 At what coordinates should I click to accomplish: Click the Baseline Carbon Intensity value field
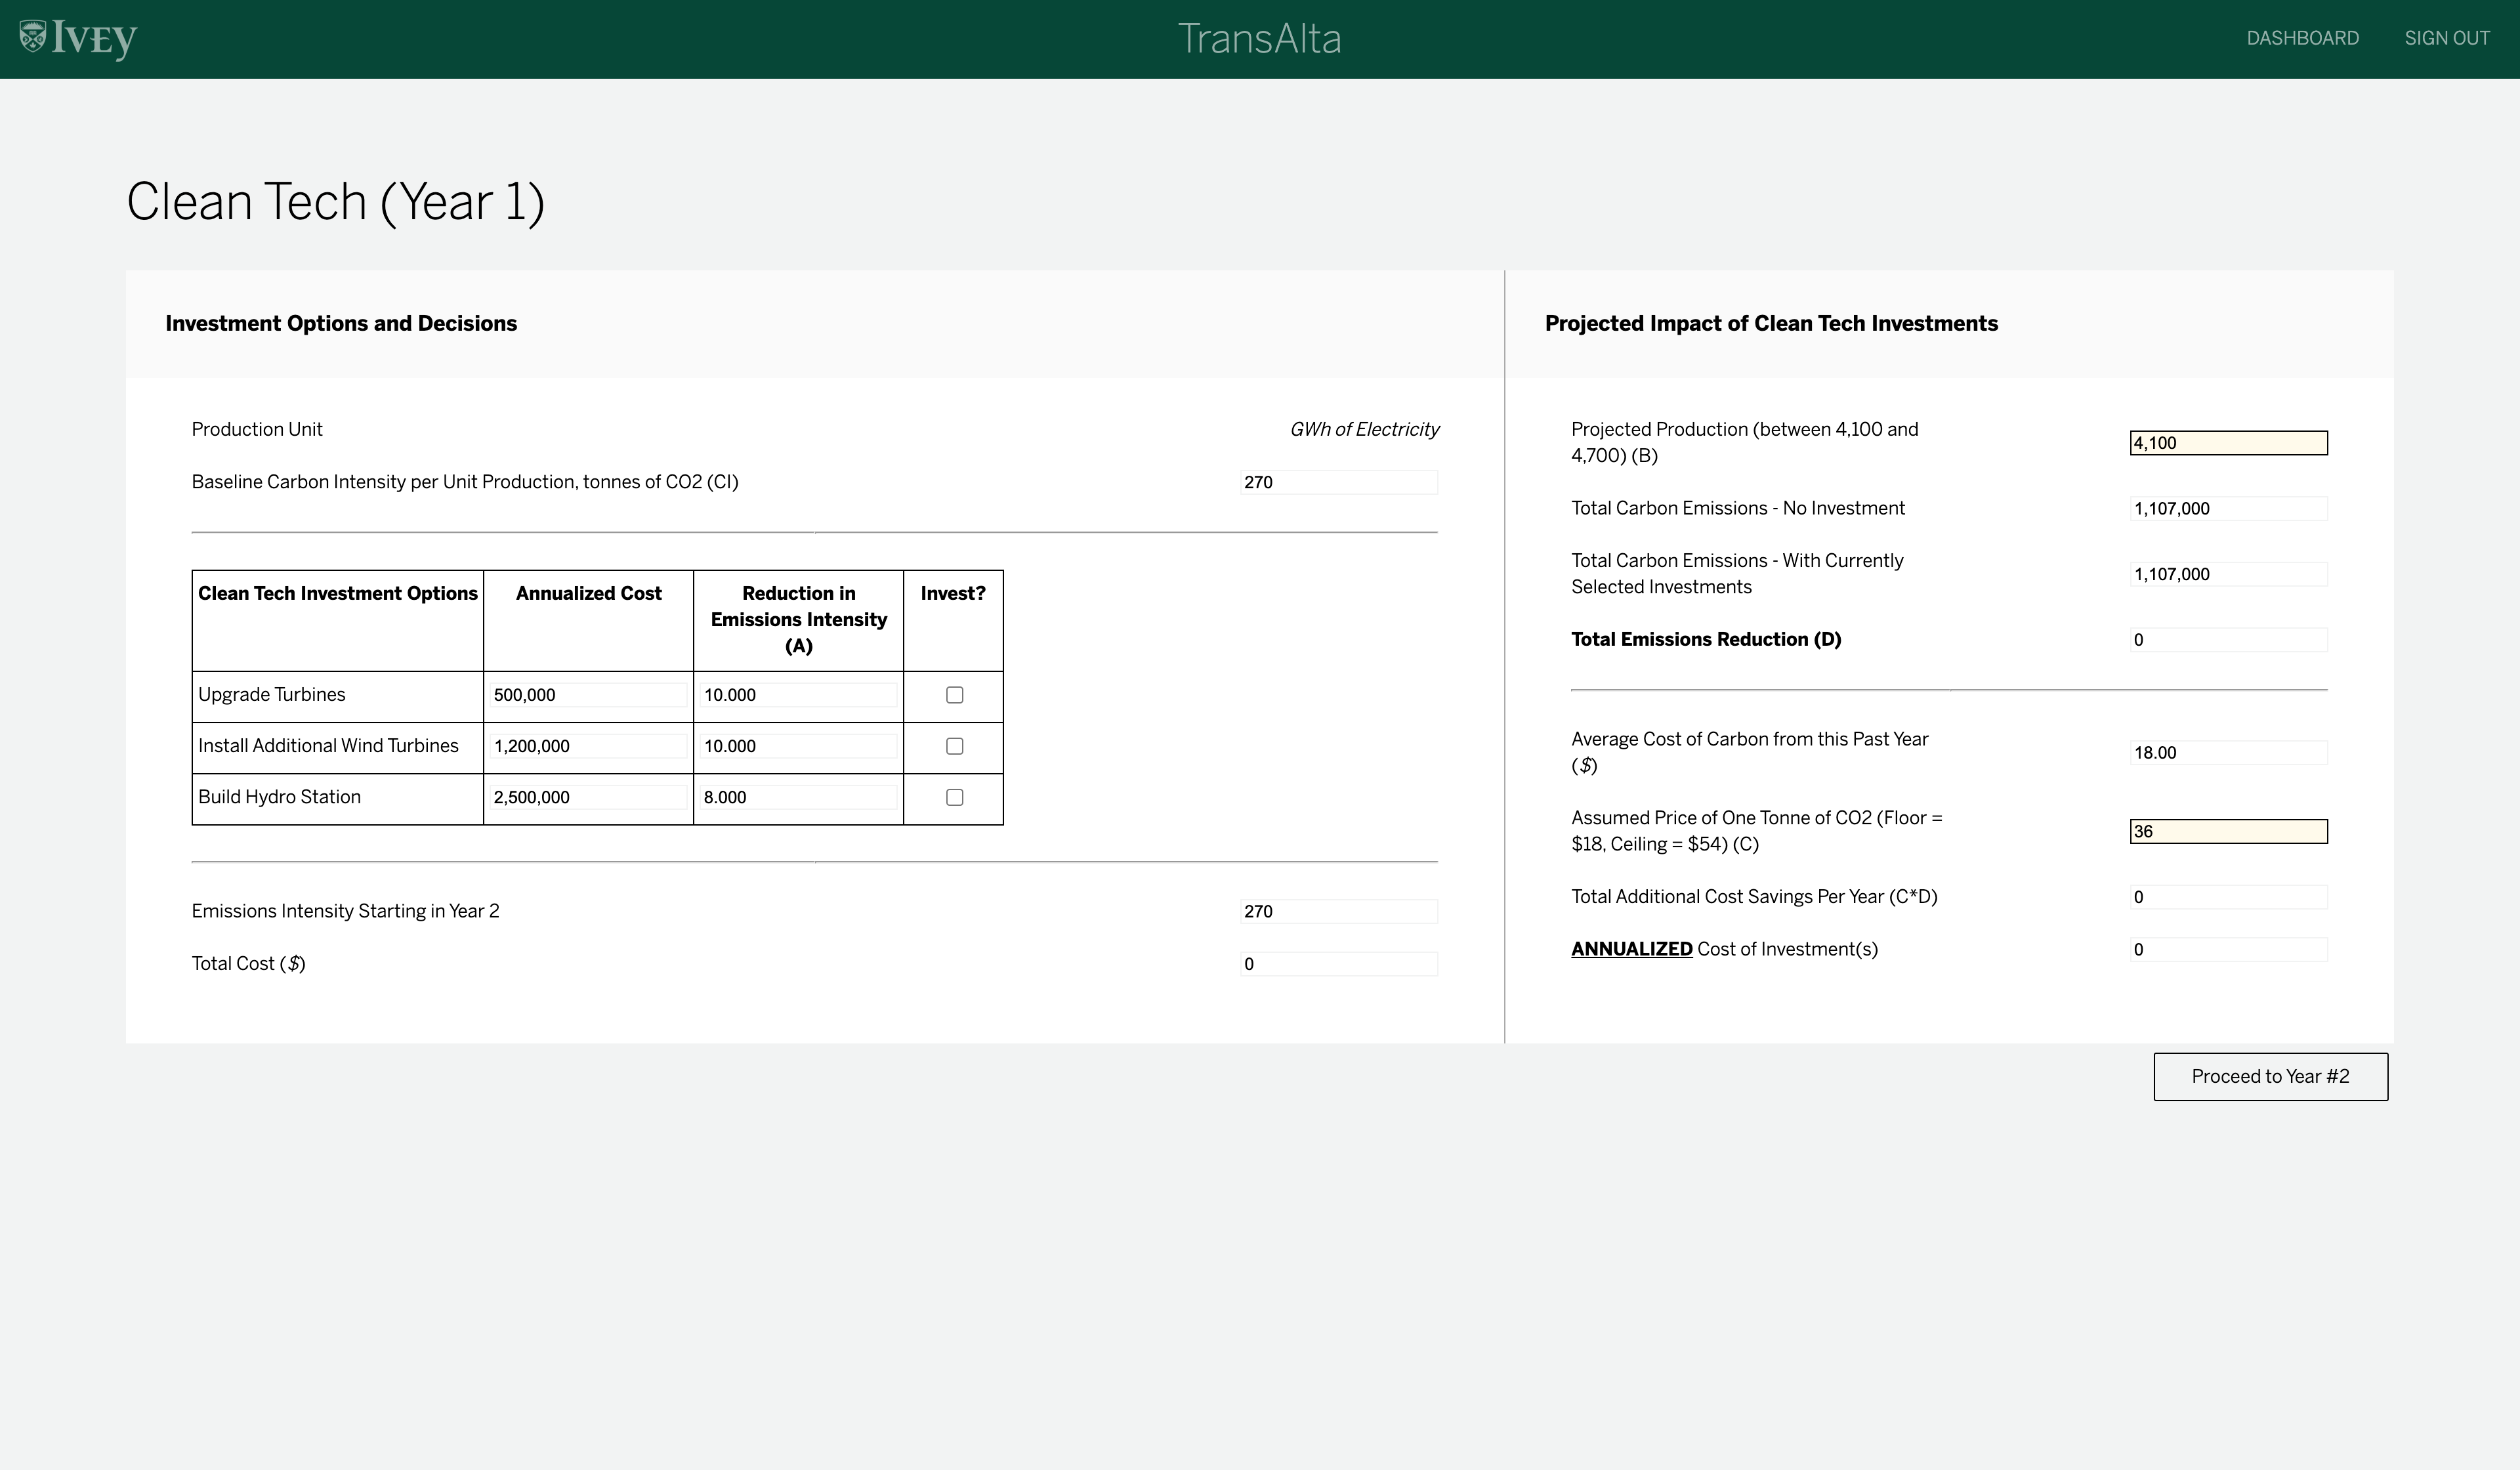(1338, 482)
